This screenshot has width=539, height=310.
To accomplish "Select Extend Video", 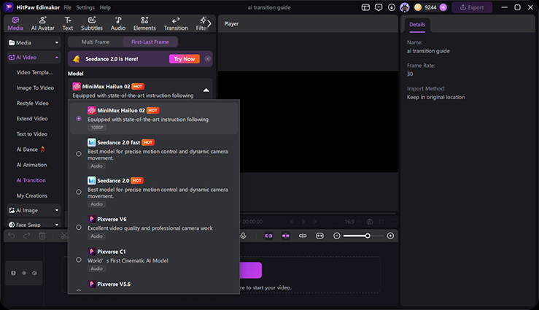I will (32, 119).
